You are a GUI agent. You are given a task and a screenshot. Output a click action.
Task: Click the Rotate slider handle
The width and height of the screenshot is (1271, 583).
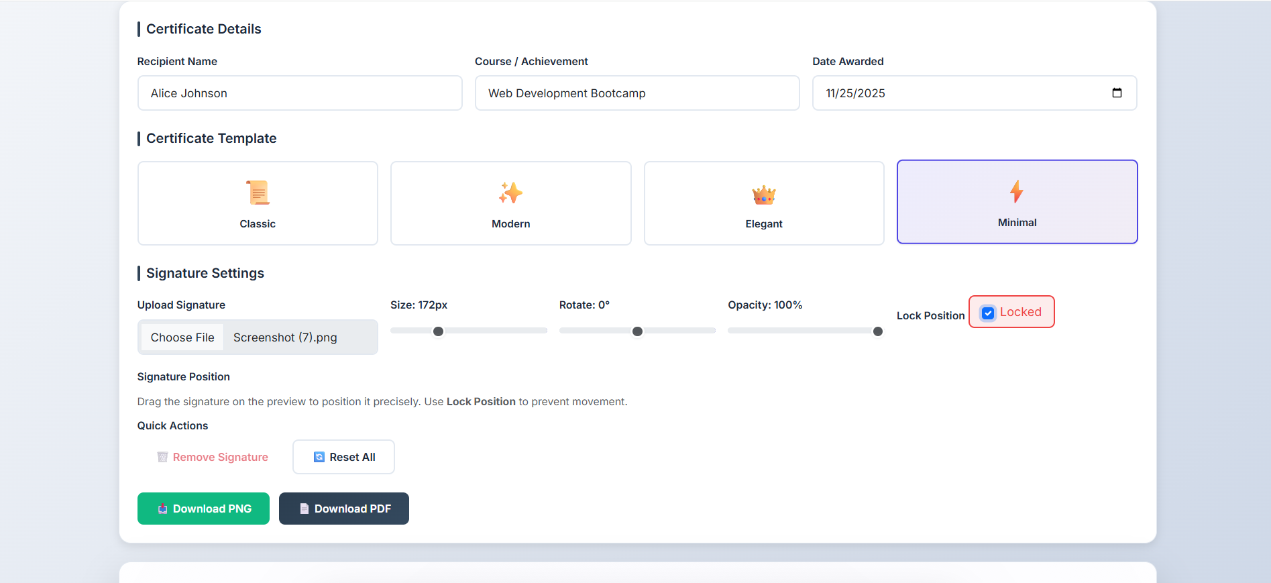pos(637,331)
